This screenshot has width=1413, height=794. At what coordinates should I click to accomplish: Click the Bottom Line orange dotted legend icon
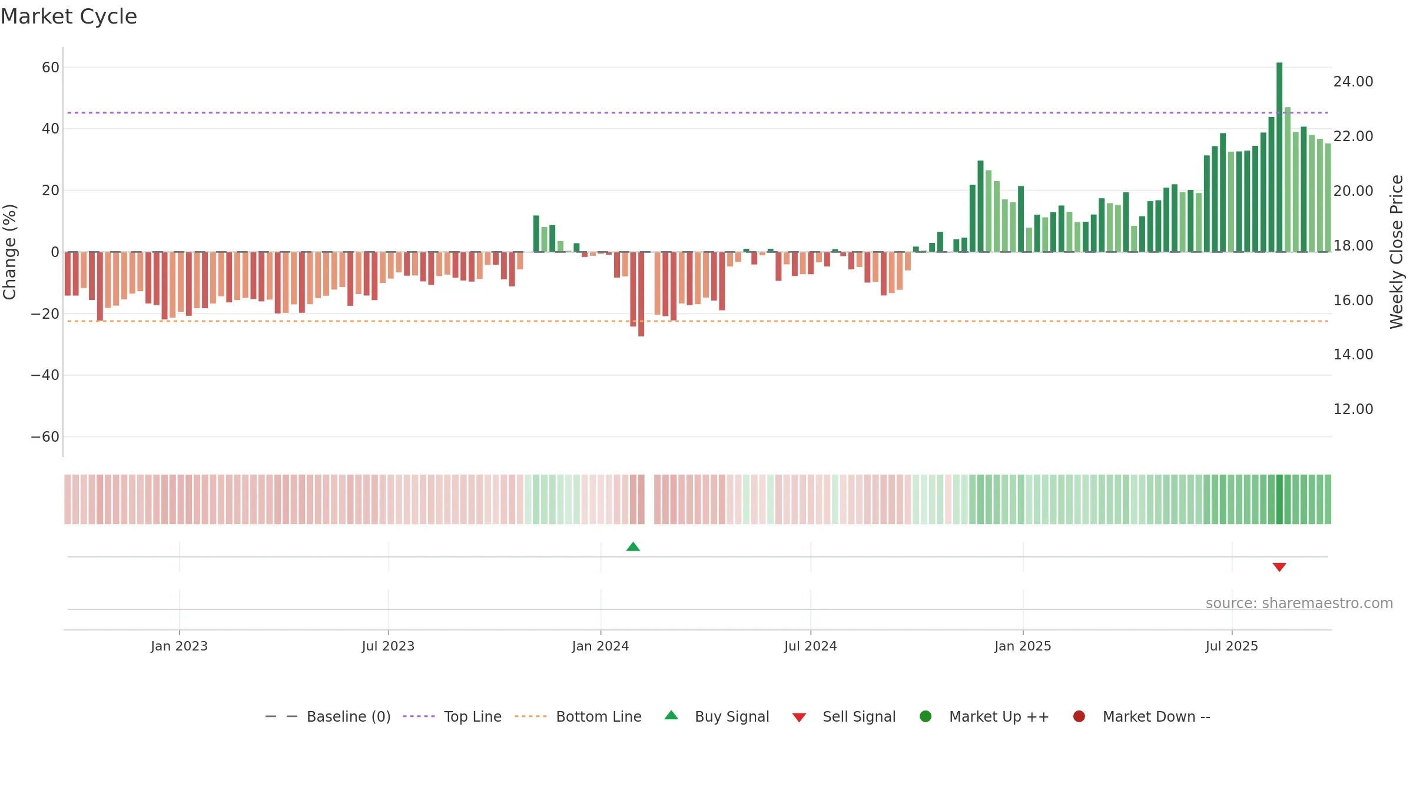[530, 716]
